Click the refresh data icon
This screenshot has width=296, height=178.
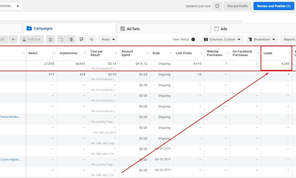[x=217, y=6]
